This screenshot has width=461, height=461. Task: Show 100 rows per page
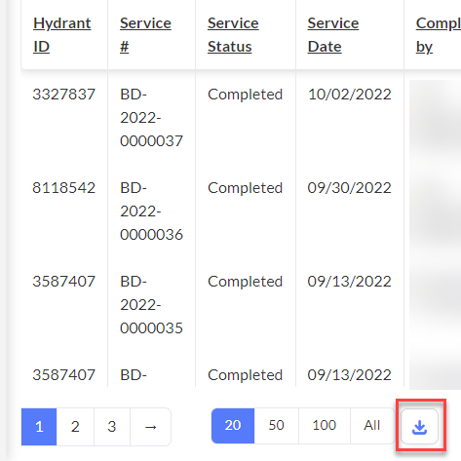click(324, 426)
